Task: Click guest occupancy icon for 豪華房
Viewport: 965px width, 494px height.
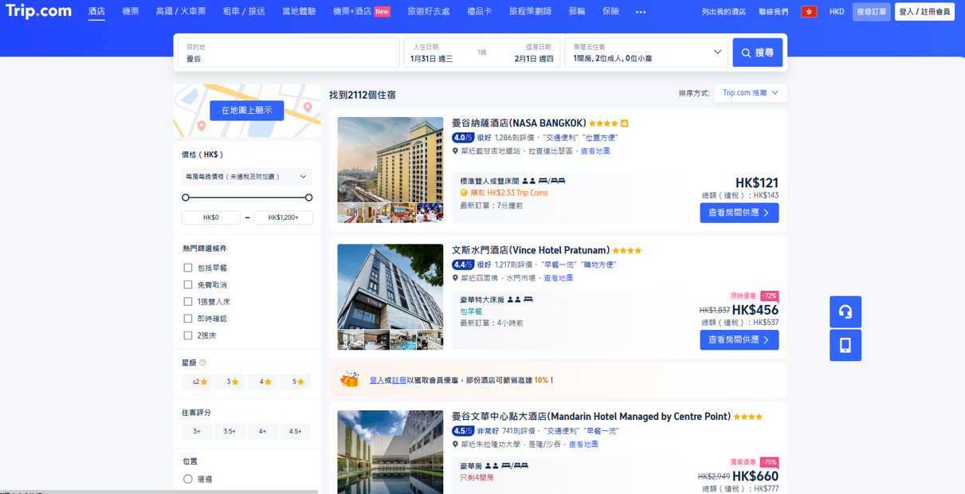Action: 492,466
